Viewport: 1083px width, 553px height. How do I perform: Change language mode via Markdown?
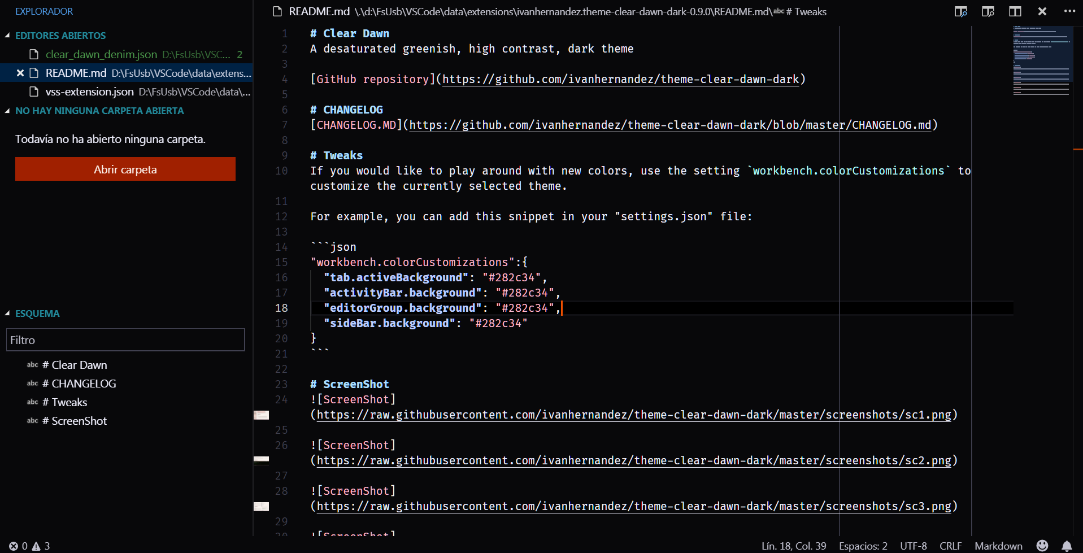[x=998, y=546]
